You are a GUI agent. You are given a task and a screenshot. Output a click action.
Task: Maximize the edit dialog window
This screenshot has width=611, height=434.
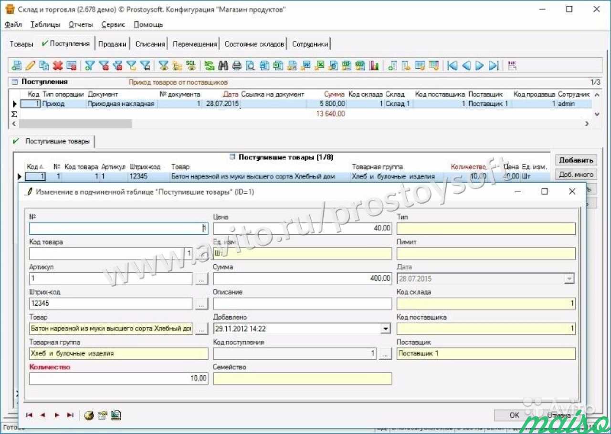pyautogui.click(x=545, y=192)
